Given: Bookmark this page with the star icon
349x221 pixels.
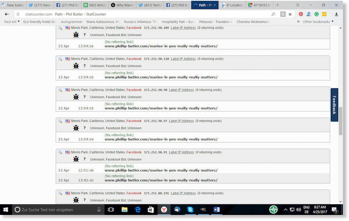Looking at the screenshot, I should [290, 14].
